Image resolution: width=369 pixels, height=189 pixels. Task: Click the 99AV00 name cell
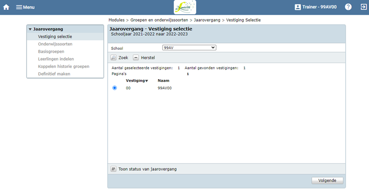tap(164, 88)
